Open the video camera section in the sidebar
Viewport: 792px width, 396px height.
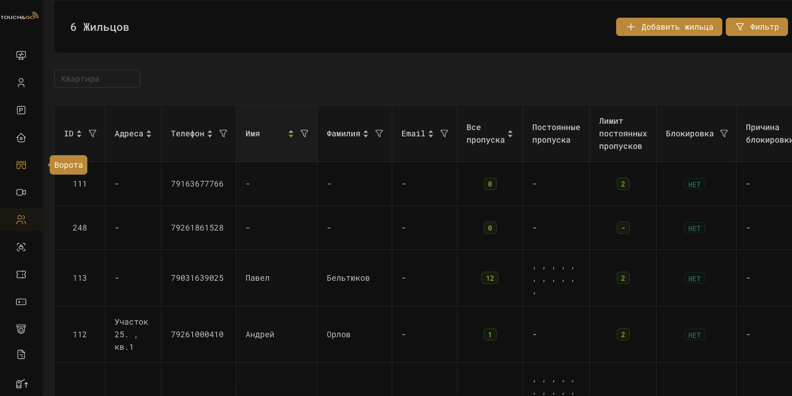tap(21, 192)
